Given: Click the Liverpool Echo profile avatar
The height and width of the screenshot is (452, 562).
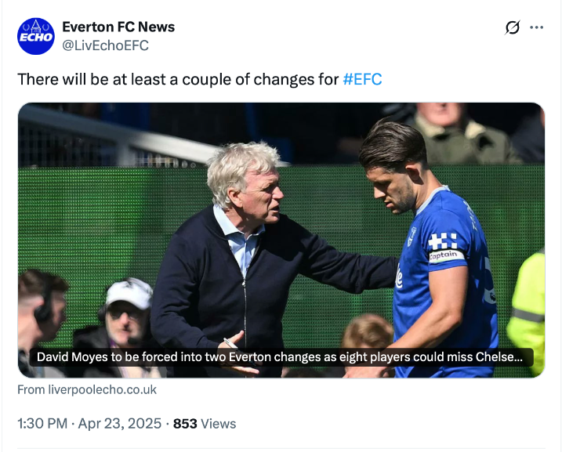Looking at the screenshot, I should (x=36, y=36).
